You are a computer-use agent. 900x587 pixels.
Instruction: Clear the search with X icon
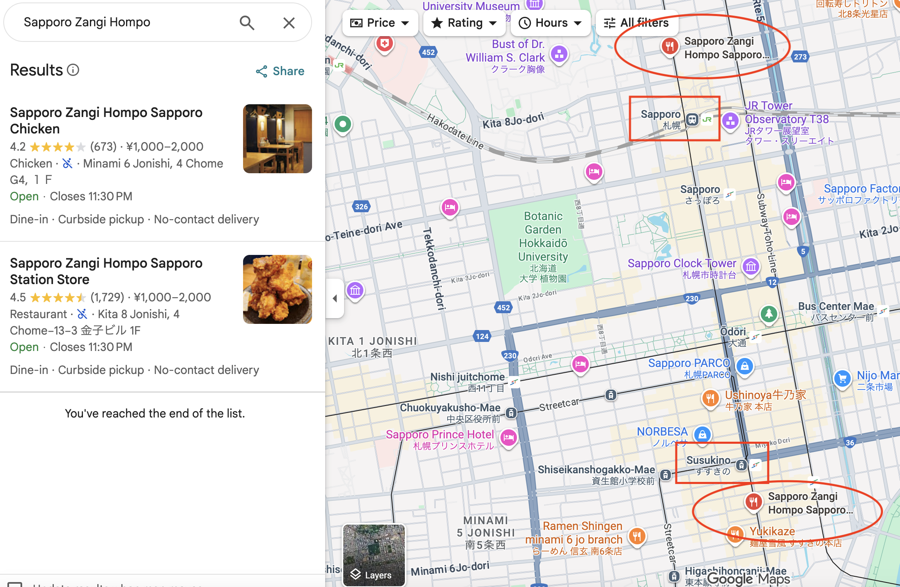click(x=289, y=23)
